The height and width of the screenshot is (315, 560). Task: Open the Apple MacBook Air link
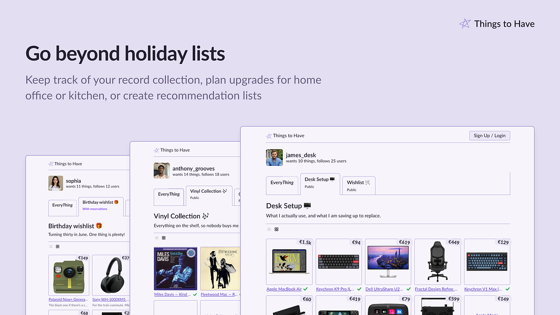(x=284, y=289)
